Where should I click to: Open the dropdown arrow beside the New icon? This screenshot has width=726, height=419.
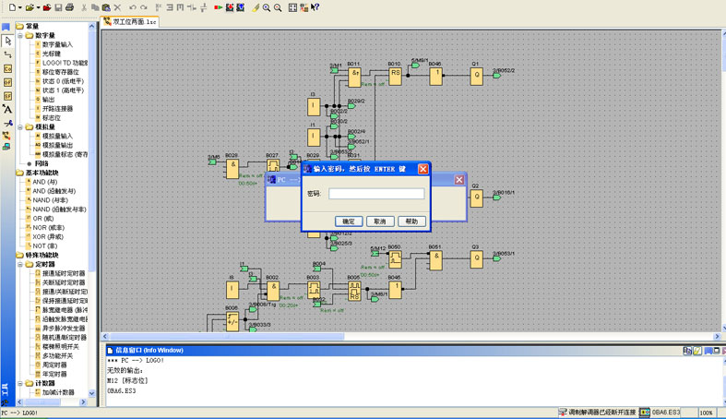pyautogui.click(x=20, y=8)
